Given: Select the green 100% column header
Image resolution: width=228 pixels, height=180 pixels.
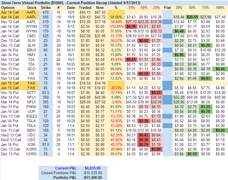Looking at the screenshot, I should [220, 7].
